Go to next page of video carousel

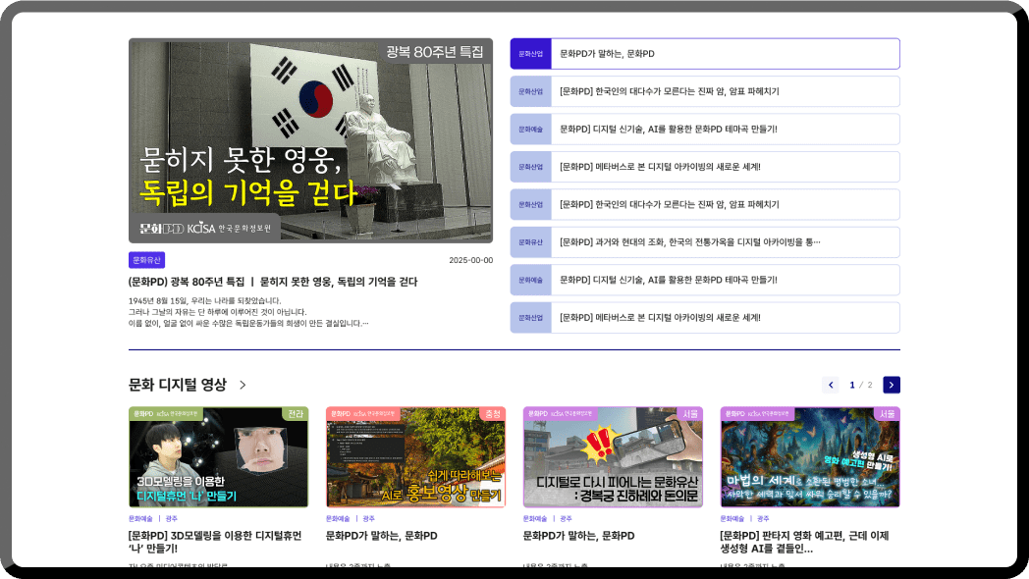[x=892, y=385]
